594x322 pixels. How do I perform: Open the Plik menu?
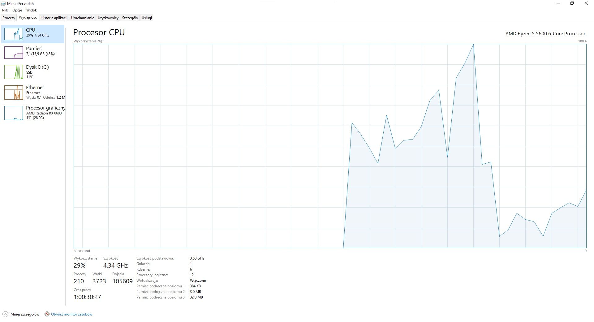point(5,10)
